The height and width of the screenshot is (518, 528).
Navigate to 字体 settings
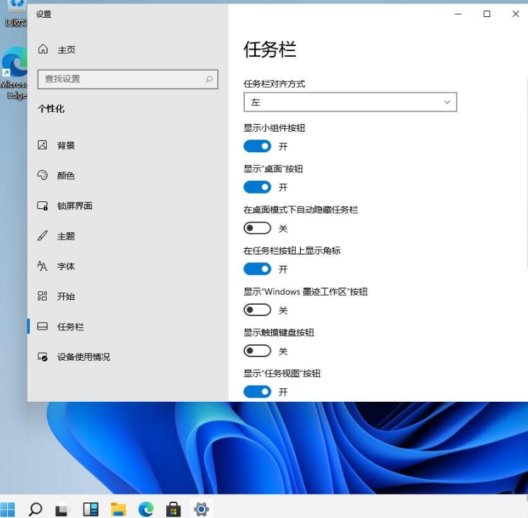(66, 266)
